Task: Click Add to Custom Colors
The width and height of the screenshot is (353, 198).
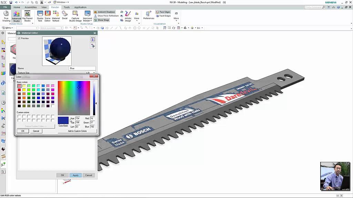Action: 77,131
